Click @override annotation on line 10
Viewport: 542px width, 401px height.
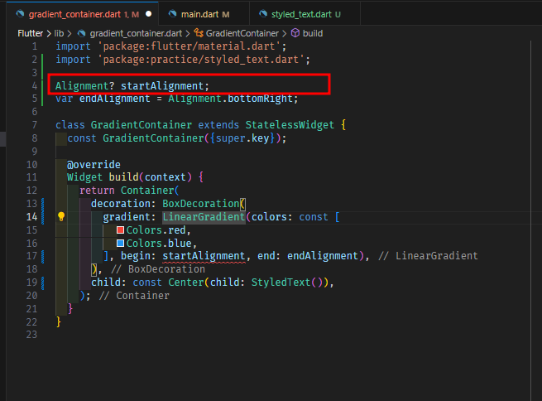tap(94, 164)
